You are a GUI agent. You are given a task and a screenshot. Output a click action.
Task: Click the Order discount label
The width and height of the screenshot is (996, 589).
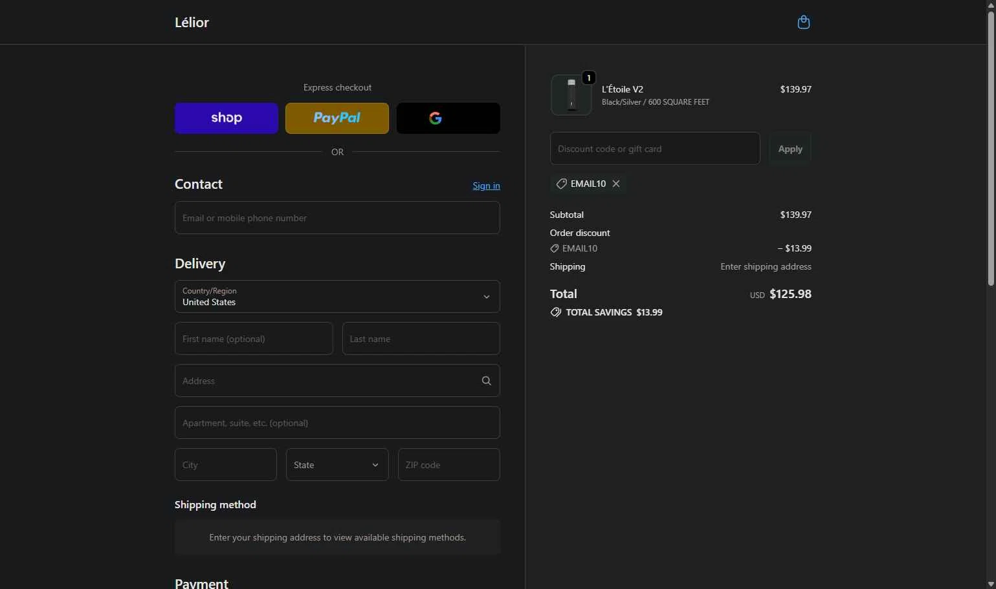coord(580,233)
